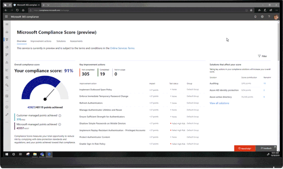Add page to favorites star
283x169 pixels.
coord(251,10)
